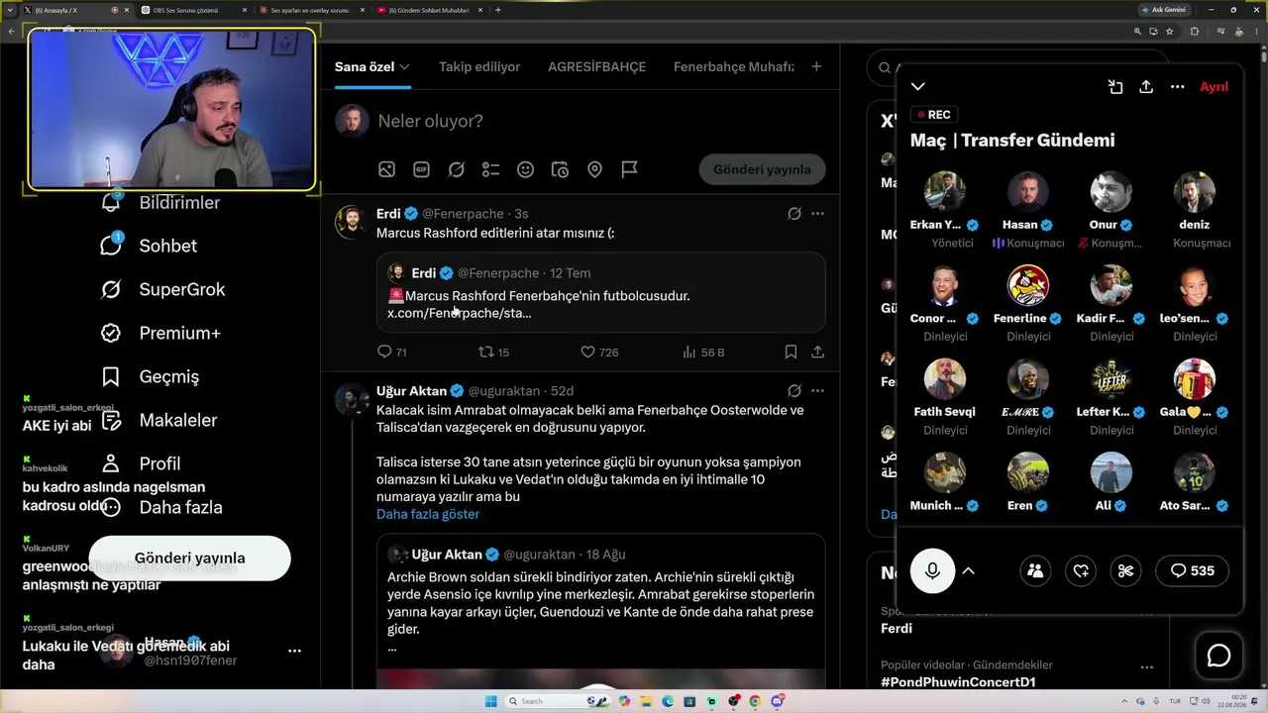The width and height of the screenshot is (1268, 713).
Task: Open Bildirimler notifications bell icon
Action: (111, 202)
